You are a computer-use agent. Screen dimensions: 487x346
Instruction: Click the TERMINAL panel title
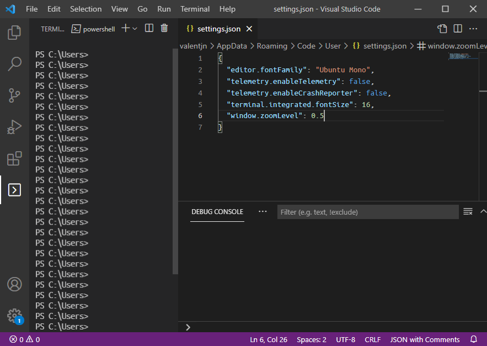tap(52, 29)
